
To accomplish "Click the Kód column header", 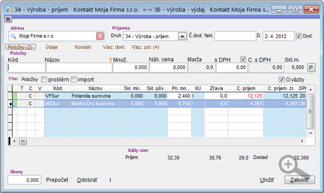I will pyautogui.click(x=57, y=88).
